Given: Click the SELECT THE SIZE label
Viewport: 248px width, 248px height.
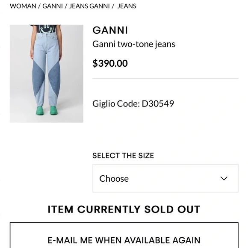Looking at the screenshot, I should pyautogui.click(x=123, y=156).
